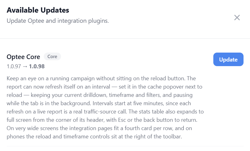Click the arrow between version numbers
Image resolution: width=250 pixels, height=151 pixels.
(25, 66)
